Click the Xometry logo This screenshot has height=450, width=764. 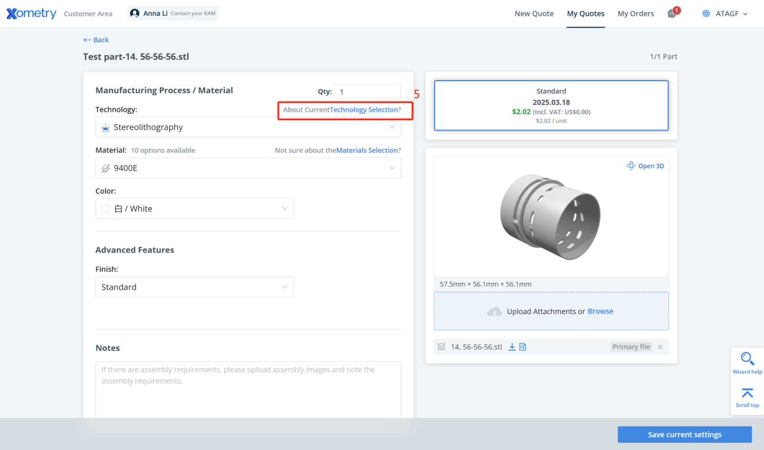[x=30, y=13]
